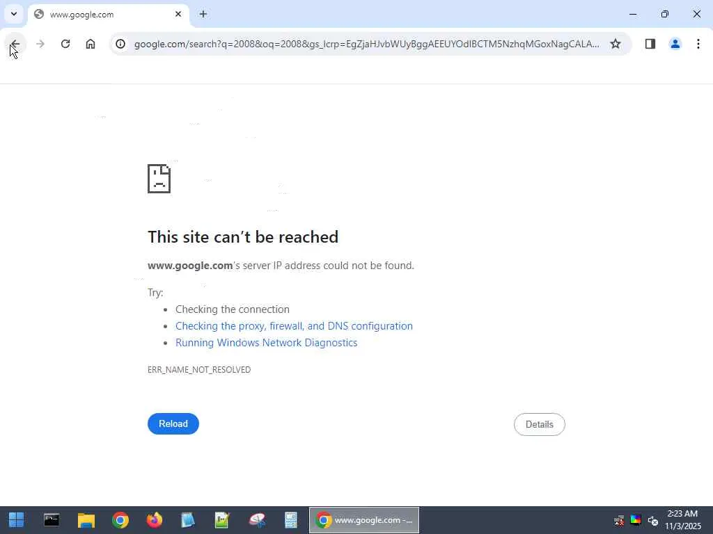Image resolution: width=713 pixels, height=534 pixels.
Task: Click the address bar URL field
Action: [x=366, y=44]
